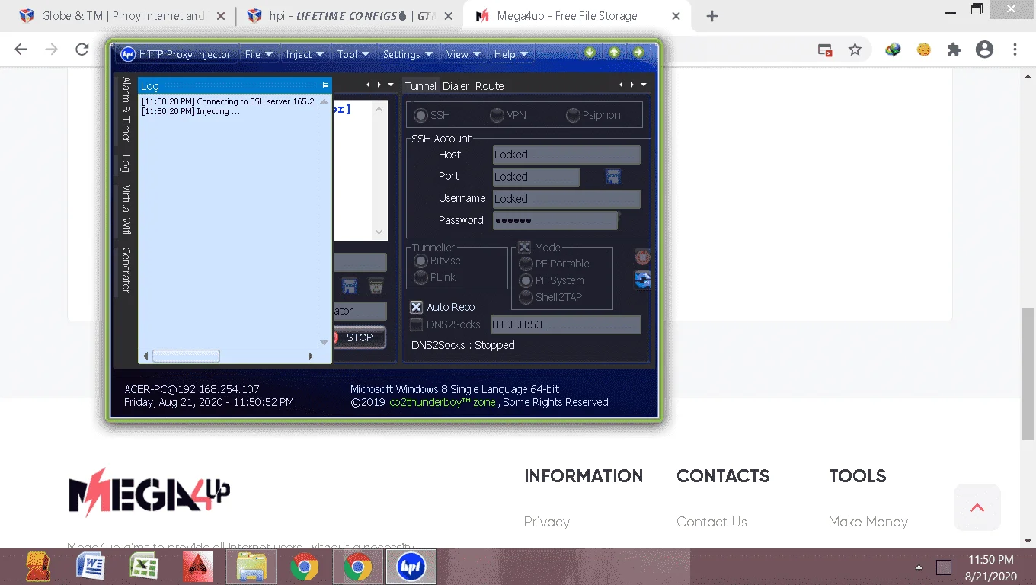Expand the tab list dropdown right of the Log panel
This screenshot has width=1036, height=585.
[391, 85]
